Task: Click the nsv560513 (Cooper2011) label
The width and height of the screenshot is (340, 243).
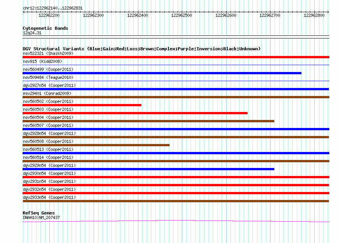Action: coord(48,149)
